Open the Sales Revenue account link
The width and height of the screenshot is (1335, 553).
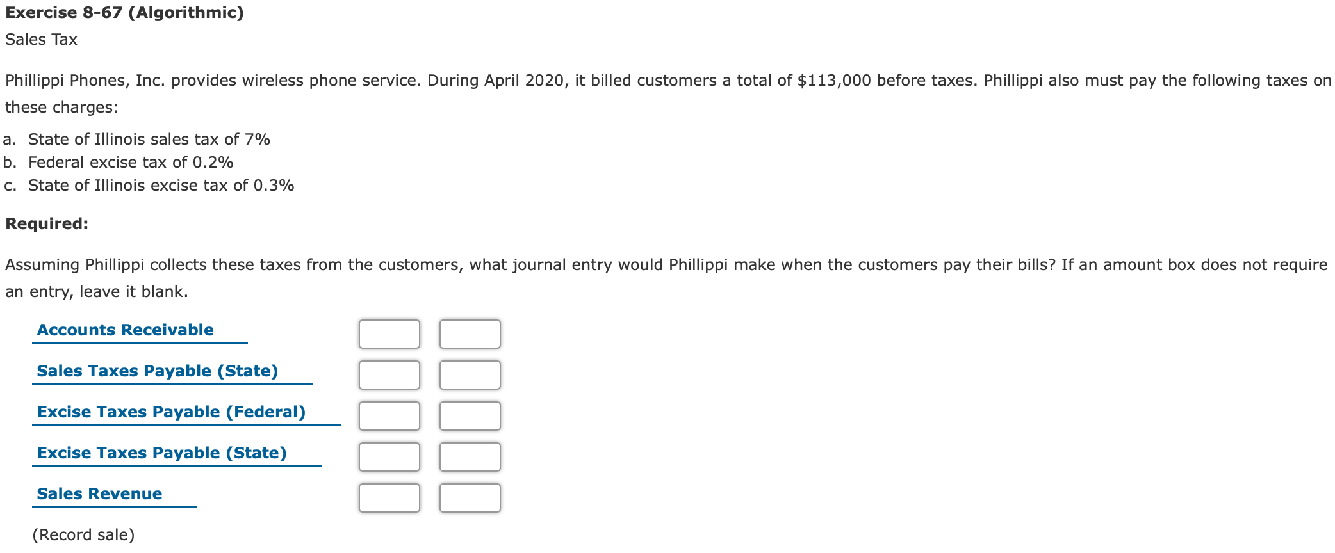click(x=99, y=493)
